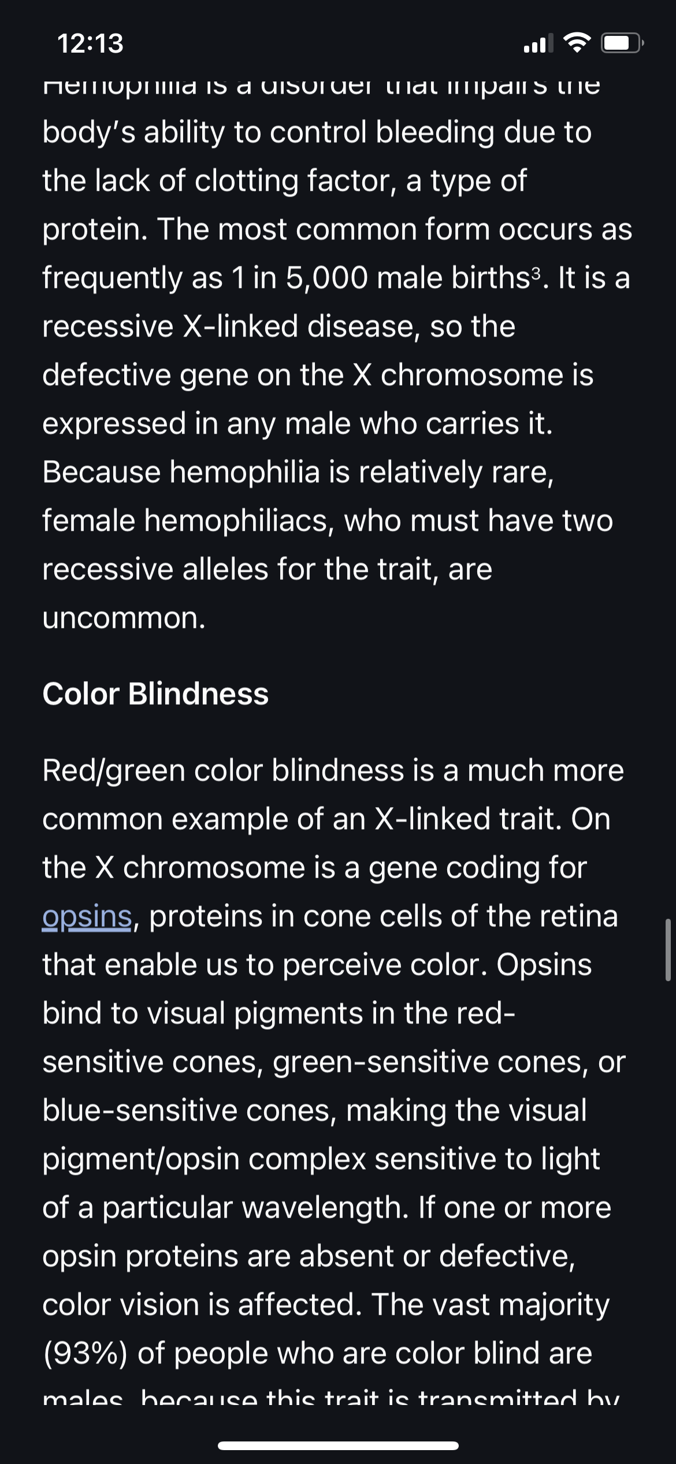Click the Because hemophilia is relatively rare line

298,472
